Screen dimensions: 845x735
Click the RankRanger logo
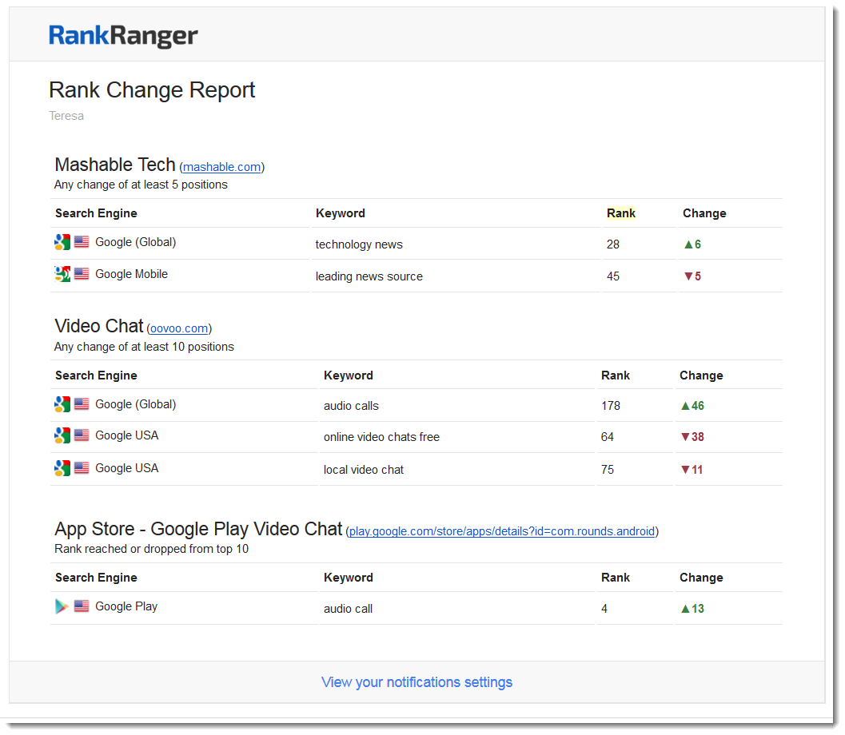pos(123,36)
